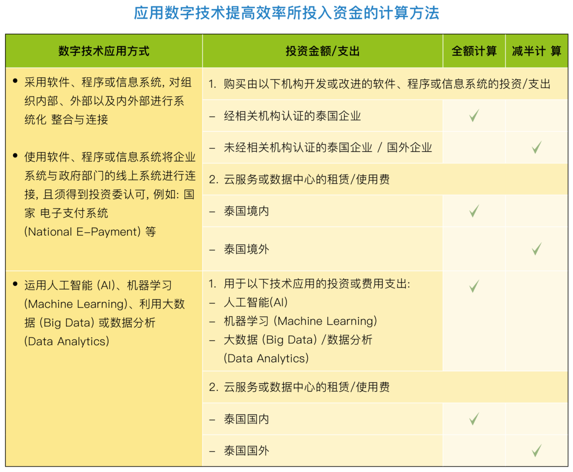Click checkmark for AI technology investment row
This screenshot has width=573, height=472.
[x=474, y=286]
